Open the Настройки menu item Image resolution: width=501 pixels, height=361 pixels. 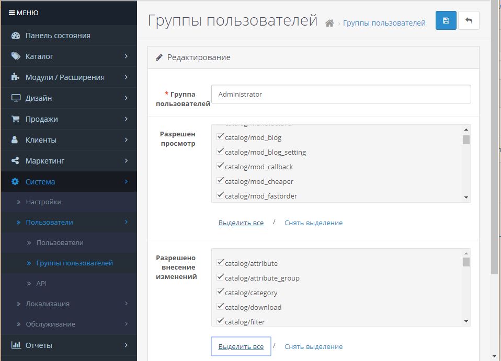coord(43,202)
